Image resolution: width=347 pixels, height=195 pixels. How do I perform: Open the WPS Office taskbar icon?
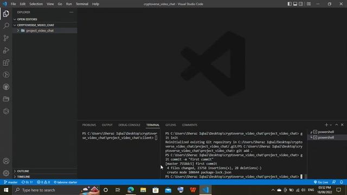pos(193,190)
